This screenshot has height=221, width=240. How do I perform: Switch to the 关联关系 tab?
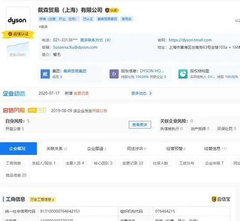click(x=57, y=149)
